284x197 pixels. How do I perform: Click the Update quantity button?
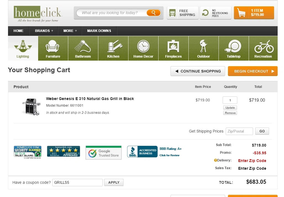pyautogui.click(x=230, y=108)
